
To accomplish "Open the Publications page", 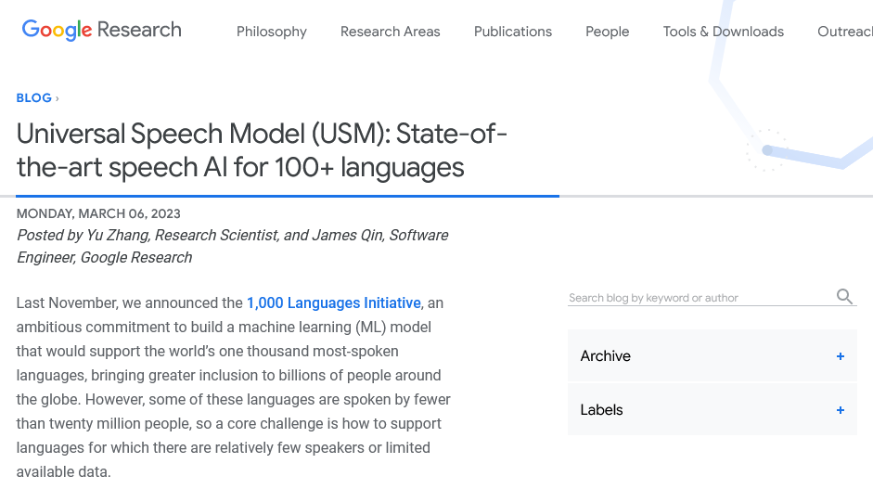I will click(512, 32).
